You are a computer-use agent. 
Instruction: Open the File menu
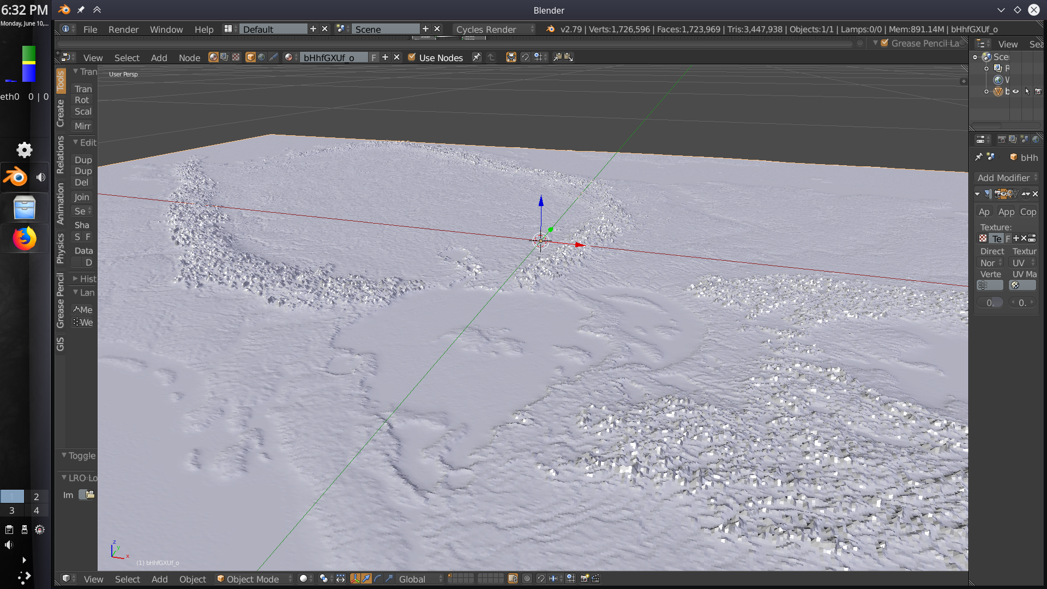pos(90,29)
